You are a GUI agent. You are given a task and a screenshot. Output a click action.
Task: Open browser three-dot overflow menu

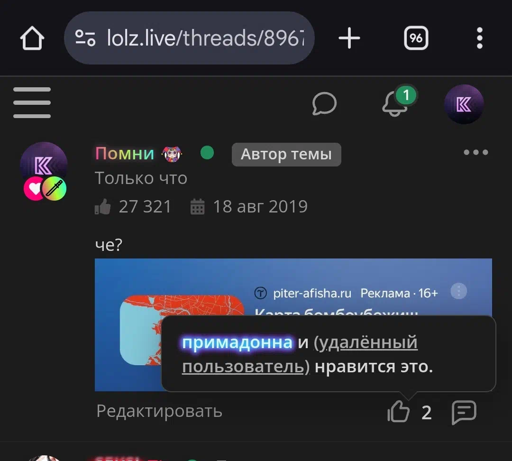[x=479, y=38]
